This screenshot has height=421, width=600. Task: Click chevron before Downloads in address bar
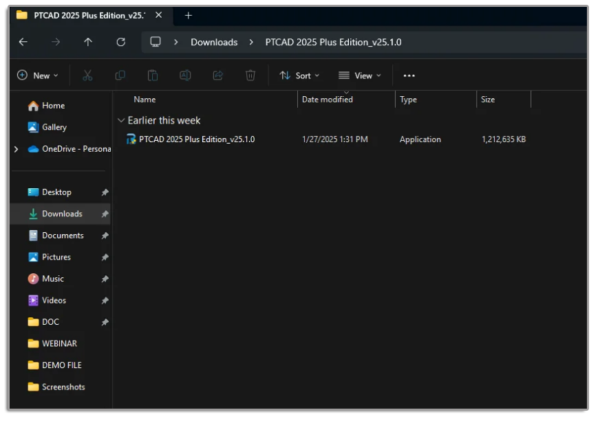point(176,42)
